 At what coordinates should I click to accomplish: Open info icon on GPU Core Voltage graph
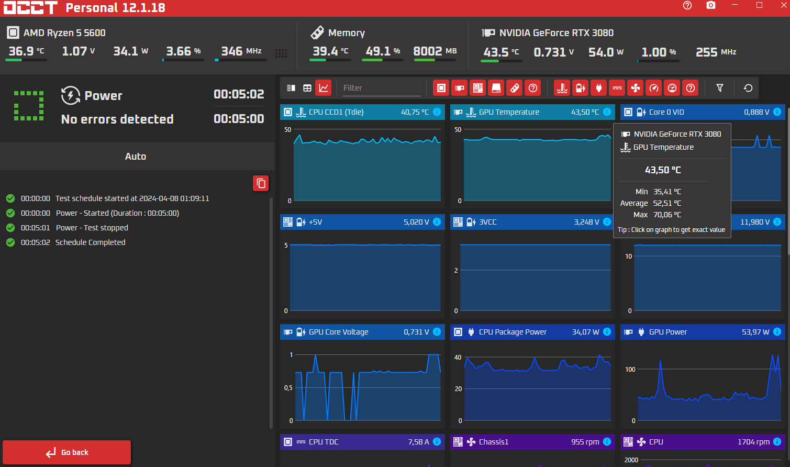(437, 332)
